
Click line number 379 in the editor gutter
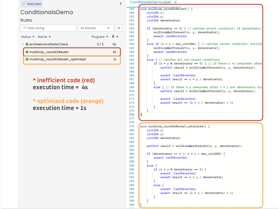pos(132,126)
